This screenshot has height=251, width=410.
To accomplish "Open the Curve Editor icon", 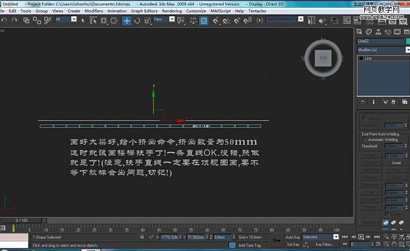I will [347, 21].
